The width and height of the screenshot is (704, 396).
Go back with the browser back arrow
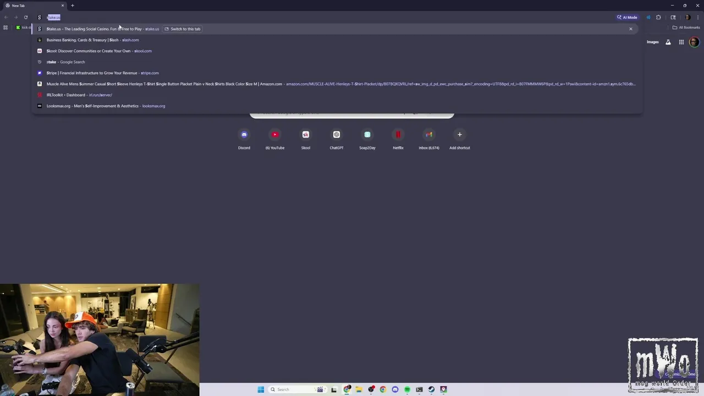[x=6, y=17]
